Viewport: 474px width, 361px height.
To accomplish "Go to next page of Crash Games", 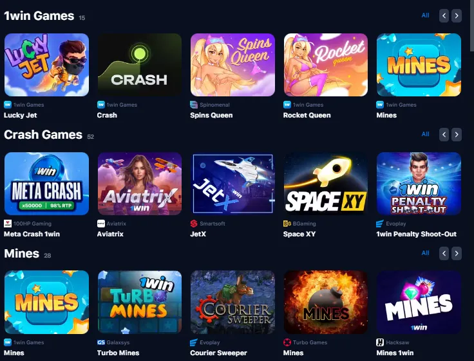I will click(457, 134).
